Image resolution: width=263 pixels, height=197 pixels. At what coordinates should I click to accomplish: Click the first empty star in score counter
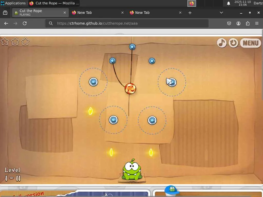coord(5,41)
